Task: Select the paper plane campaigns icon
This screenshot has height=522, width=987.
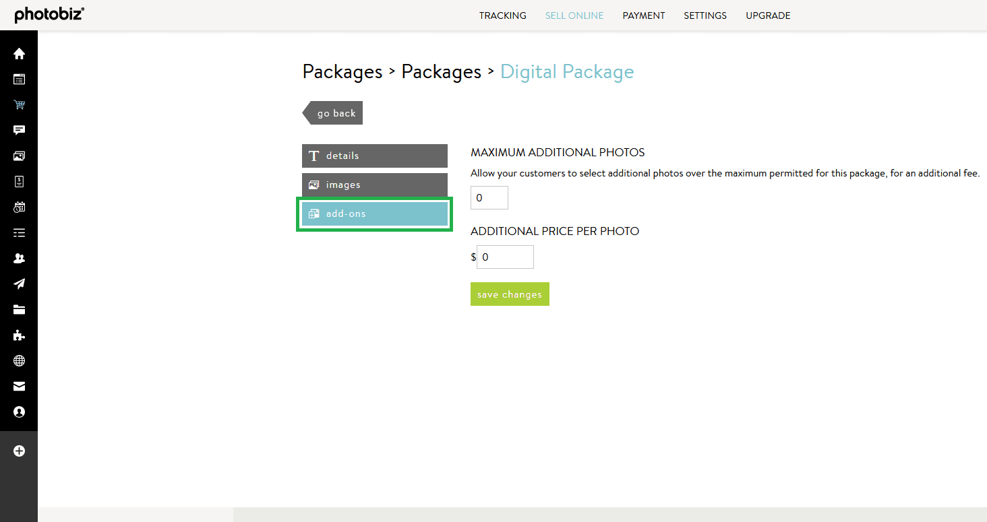Action: (19, 284)
